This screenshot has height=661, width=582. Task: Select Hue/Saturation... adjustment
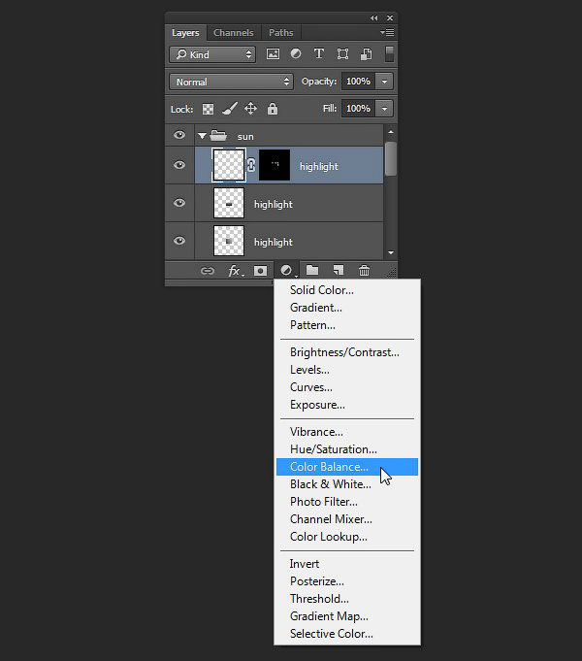pos(347,449)
